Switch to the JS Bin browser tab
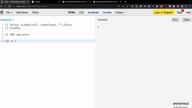Screen dimensions: 192x108 pyautogui.click(x=15, y=2)
